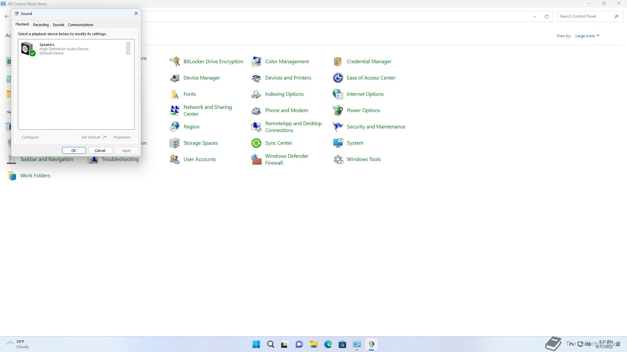Open Network and Sharing Center icon

pos(175,110)
